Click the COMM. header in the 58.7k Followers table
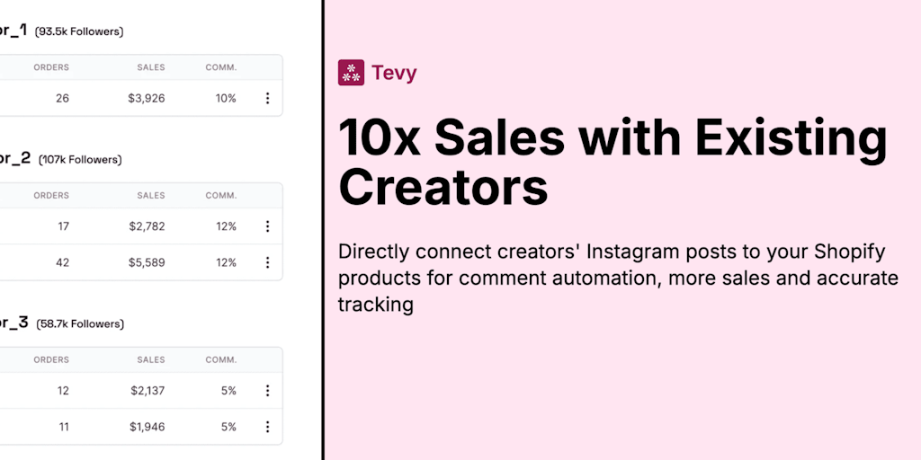The height and width of the screenshot is (460, 921). click(220, 360)
